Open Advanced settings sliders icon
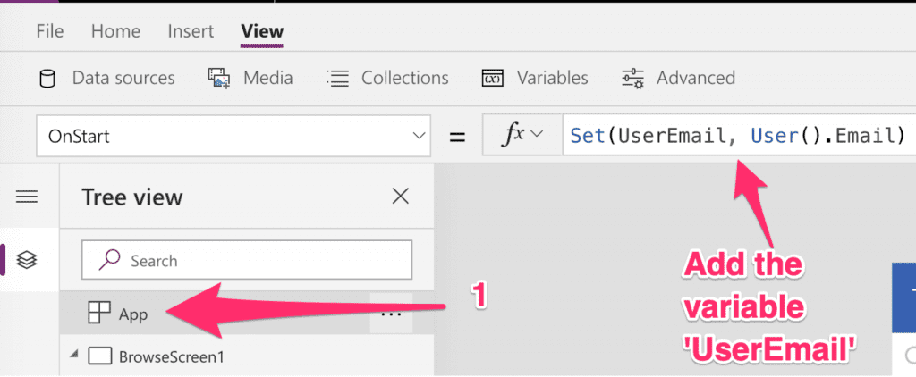 coord(632,79)
